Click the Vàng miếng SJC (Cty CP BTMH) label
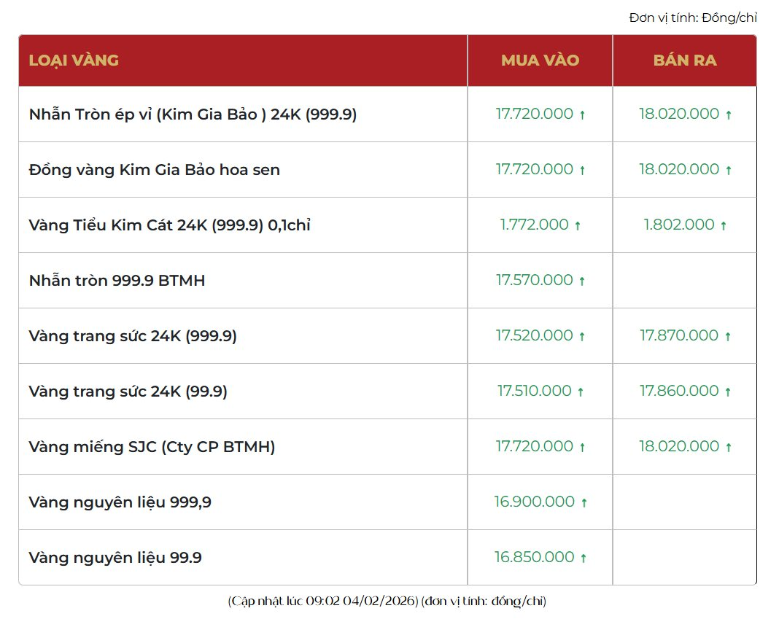The image size is (779, 619). [152, 447]
